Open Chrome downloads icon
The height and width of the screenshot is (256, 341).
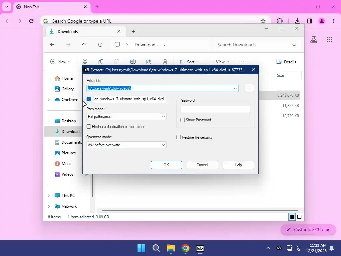coord(298,21)
